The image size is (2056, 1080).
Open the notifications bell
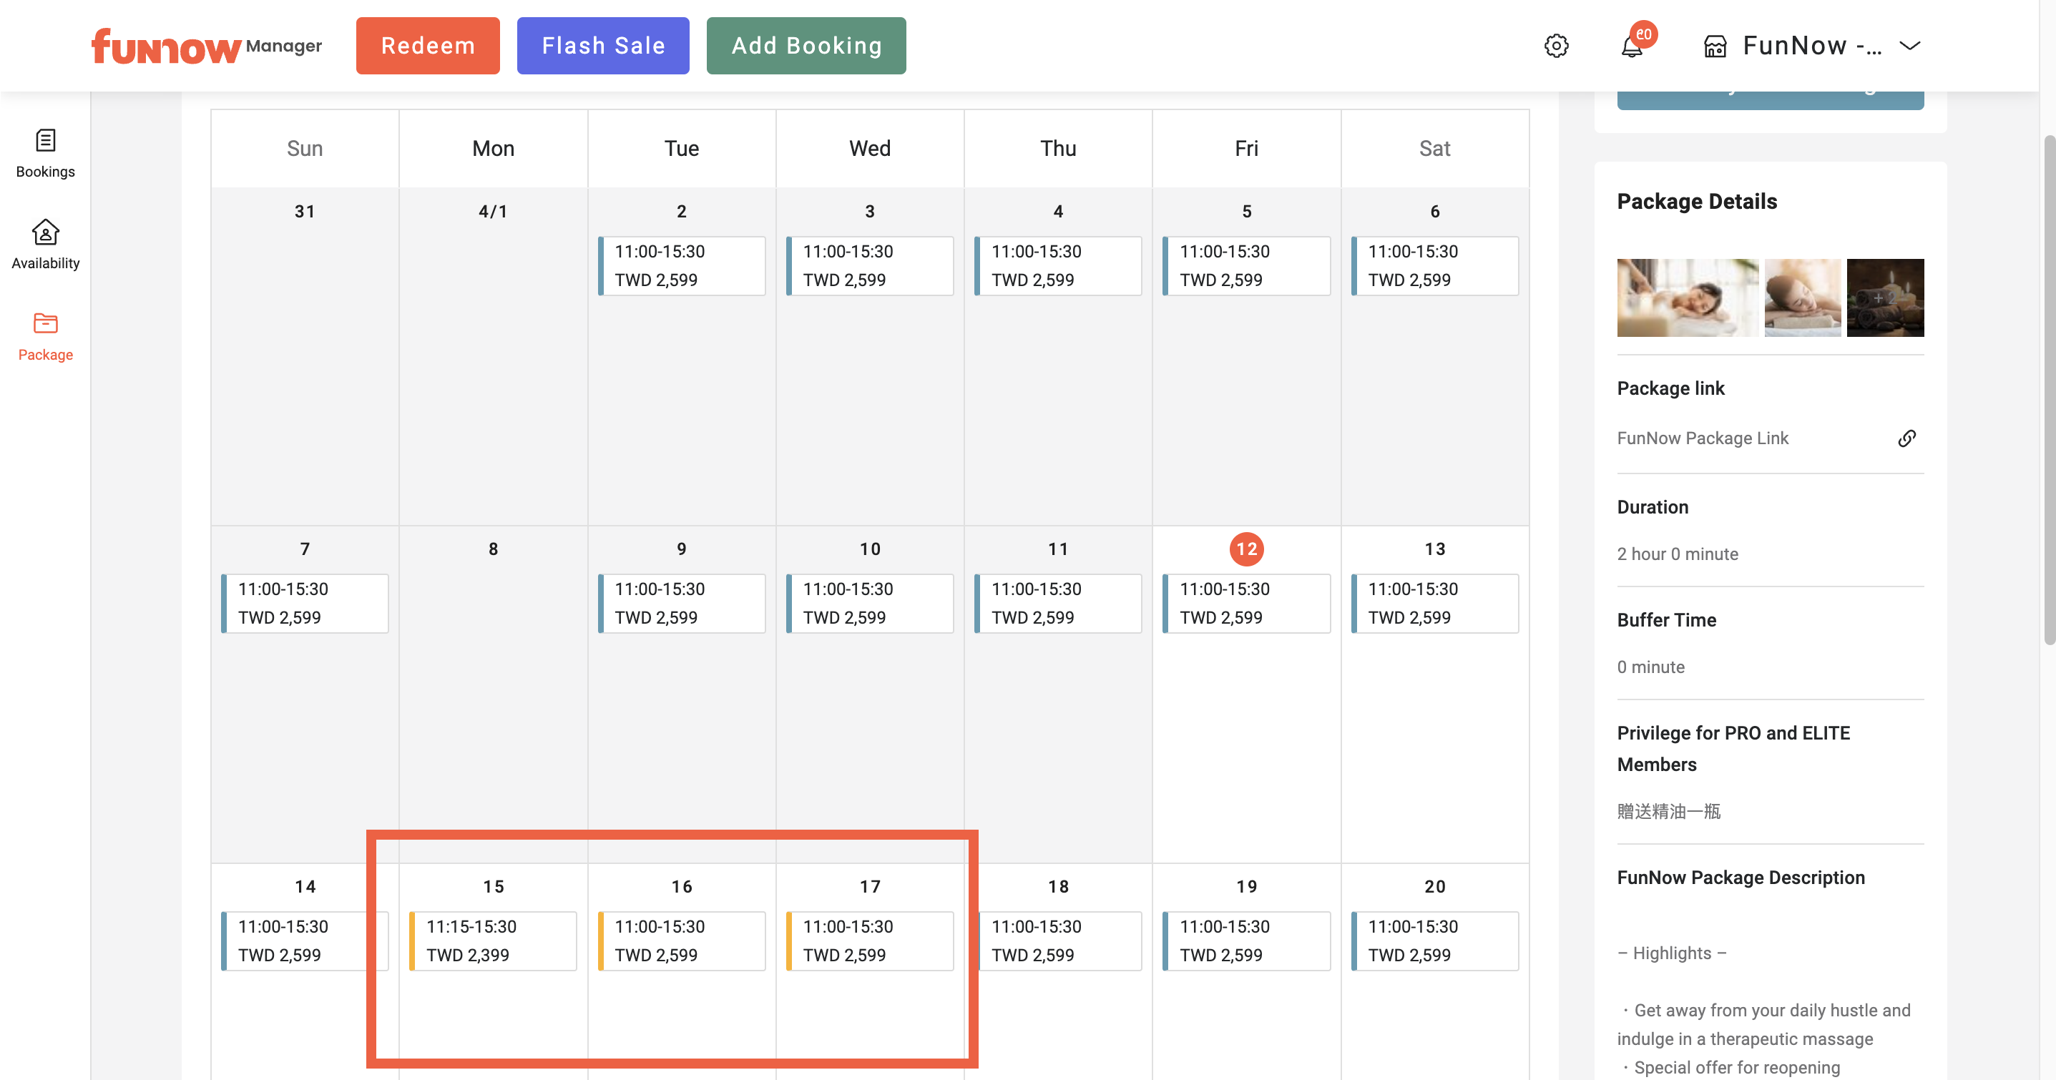(x=1631, y=46)
